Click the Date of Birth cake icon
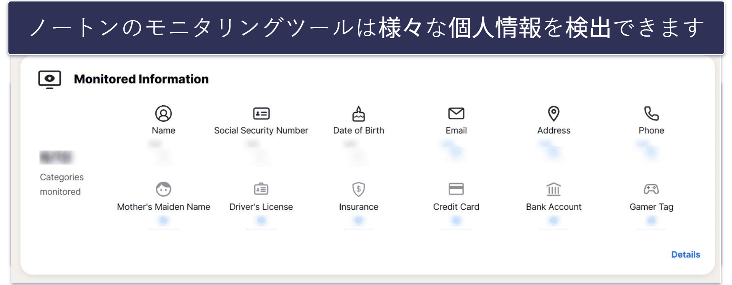This screenshot has height=285, width=732. point(359,113)
